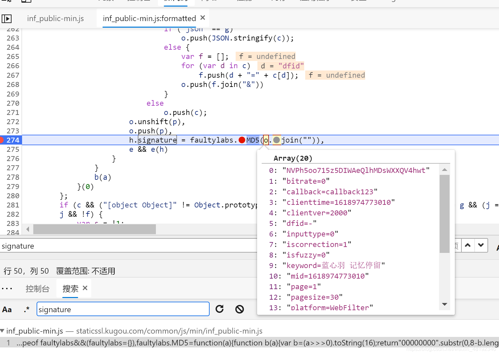Select array item 6 inputtype=0
Viewport: 499px width, 355px height.
(310, 234)
